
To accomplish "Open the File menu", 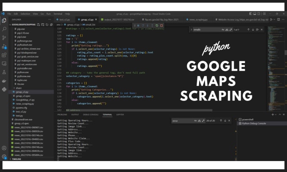I will click(9, 14).
